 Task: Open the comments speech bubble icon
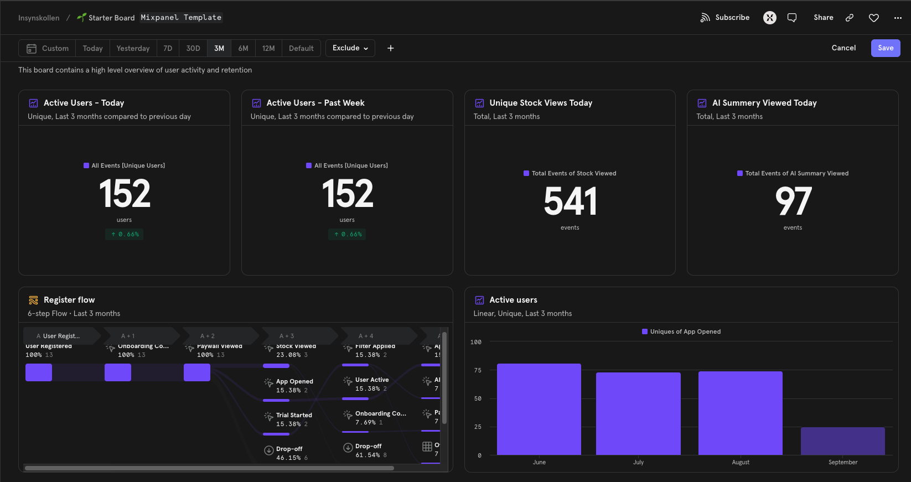pos(792,18)
